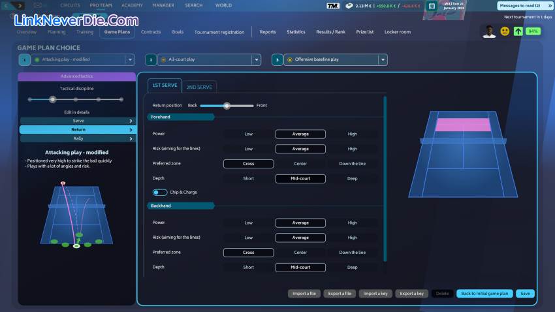Go back with the navigation arrow
Image resolution: width=555 pixels, height=312 pixels.
[7, 5]
